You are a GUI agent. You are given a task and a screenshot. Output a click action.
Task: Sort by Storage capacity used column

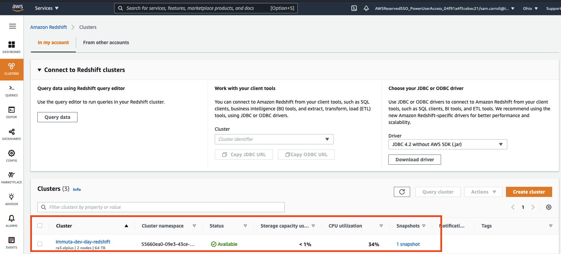(x=313, y=226)
